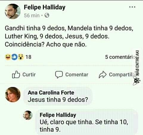Click Ana Carolina Forte's name in comment

point(51,93)
